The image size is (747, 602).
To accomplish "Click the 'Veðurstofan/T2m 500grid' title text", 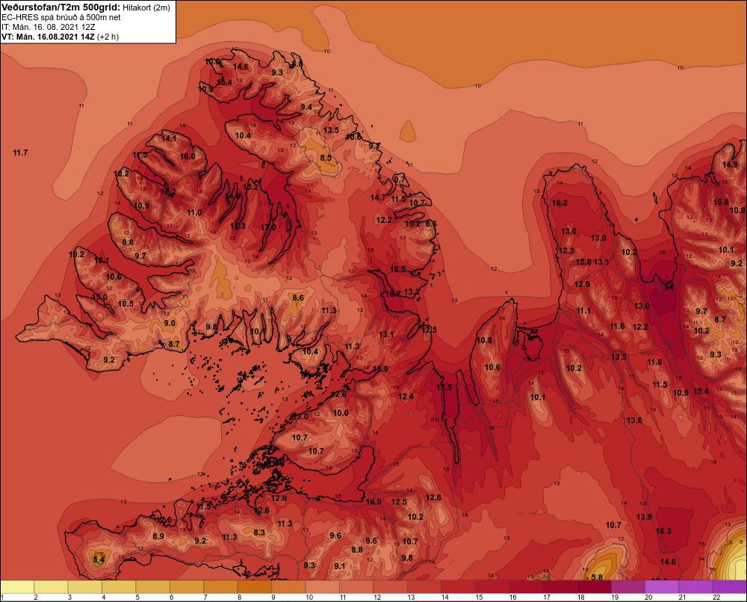I will [x=61, y=7].
